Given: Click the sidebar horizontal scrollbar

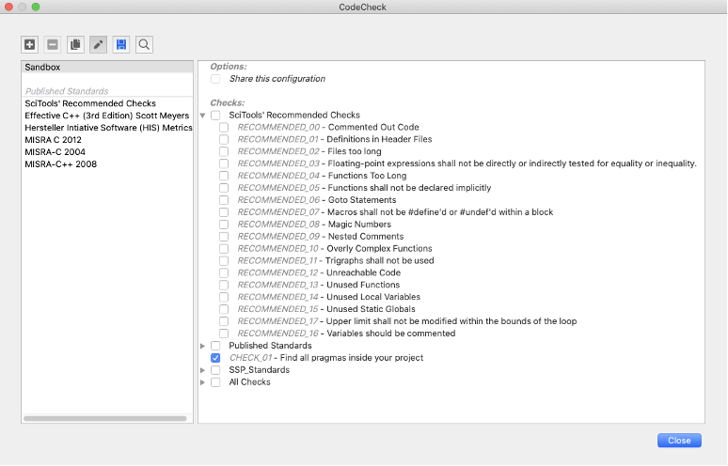Looking at the screenshot, I should click(x=105, y=419).
